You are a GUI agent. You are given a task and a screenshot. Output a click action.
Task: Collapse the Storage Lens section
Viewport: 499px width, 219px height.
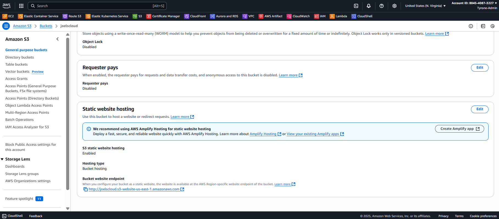(2, 159)
